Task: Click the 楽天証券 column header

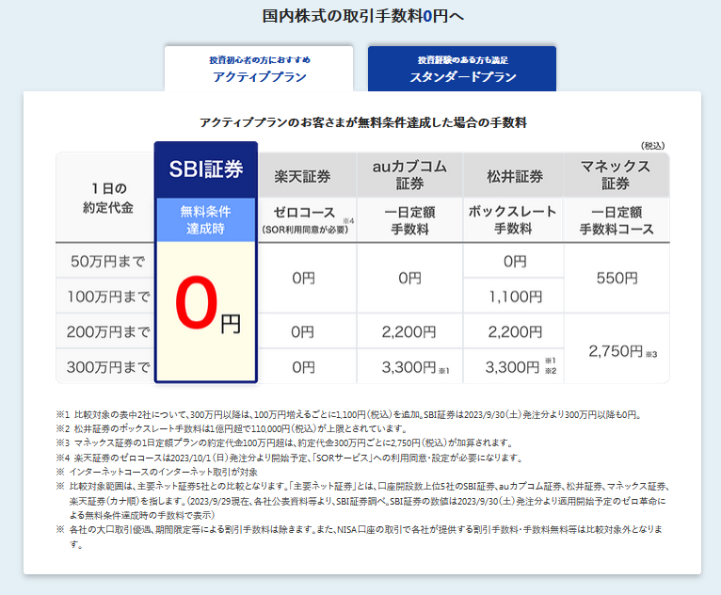Action: click(302, 175)
